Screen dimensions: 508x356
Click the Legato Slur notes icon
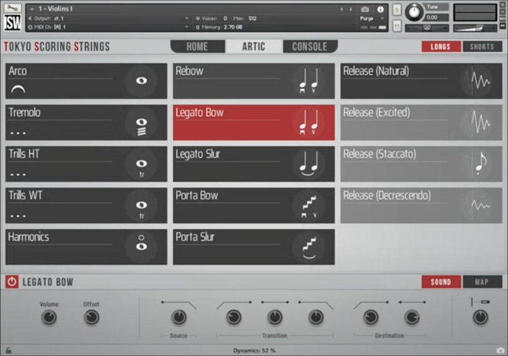pyautogui.click(x=308, y=164)
